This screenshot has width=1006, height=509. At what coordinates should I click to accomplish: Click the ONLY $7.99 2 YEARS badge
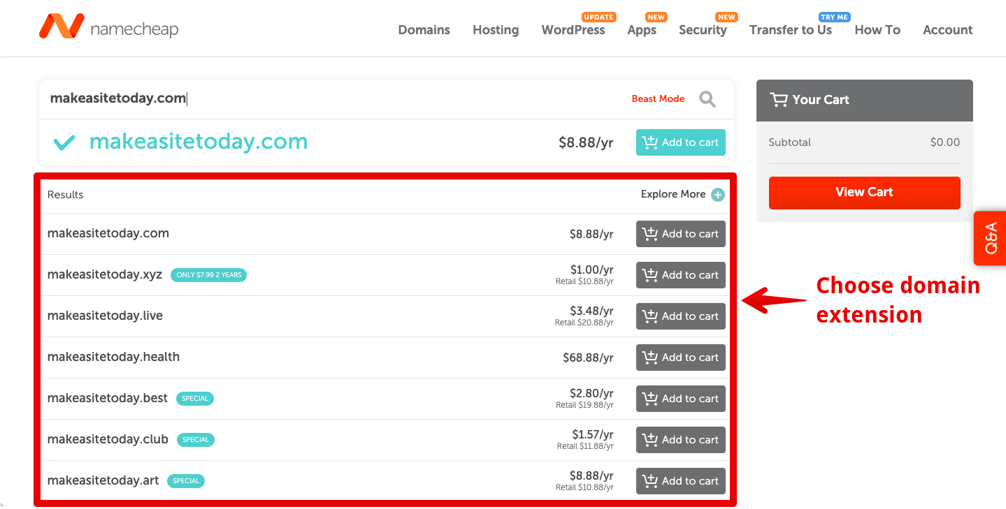click(x=209, y=275)
